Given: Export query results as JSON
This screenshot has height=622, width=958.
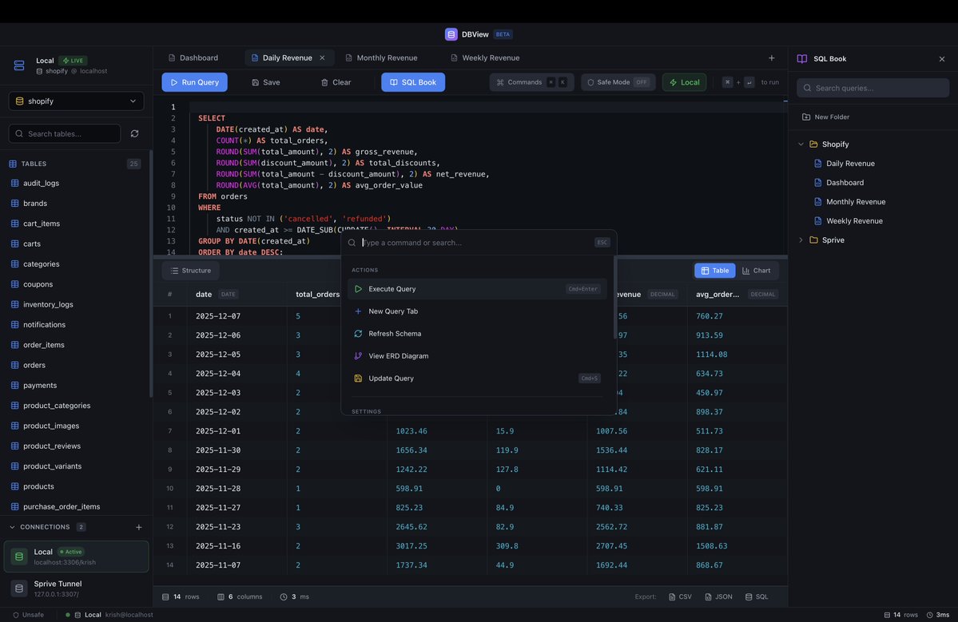Looking at the screenshot, I should tap(717, 596).
